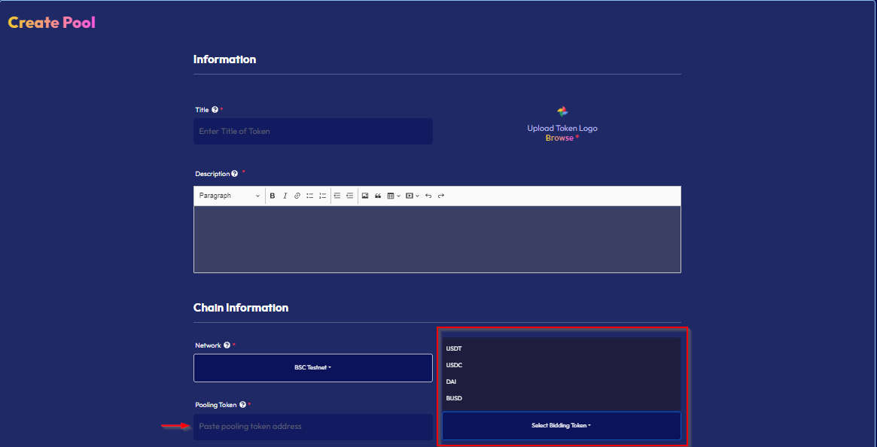Choose USDT from the bidding token list
Viewport: 877px width, 447px height.
(x=454, y=348)
